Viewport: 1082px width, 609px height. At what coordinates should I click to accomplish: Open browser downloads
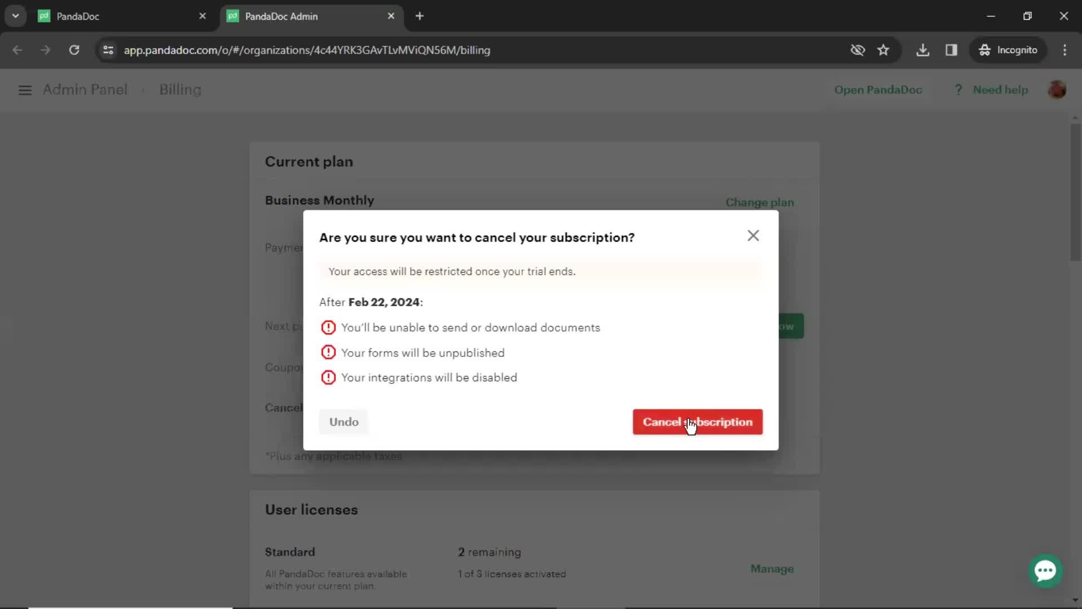(923, 50)
